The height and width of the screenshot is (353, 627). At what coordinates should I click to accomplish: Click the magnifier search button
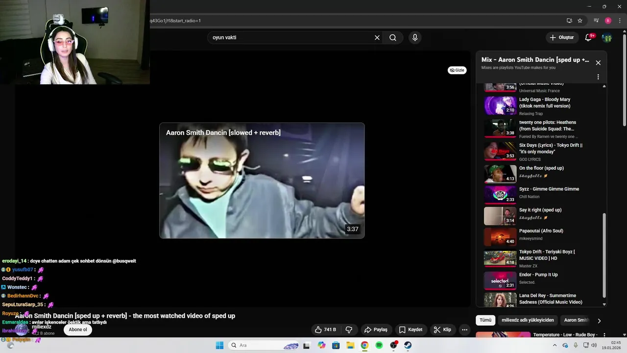click(393, 38)
